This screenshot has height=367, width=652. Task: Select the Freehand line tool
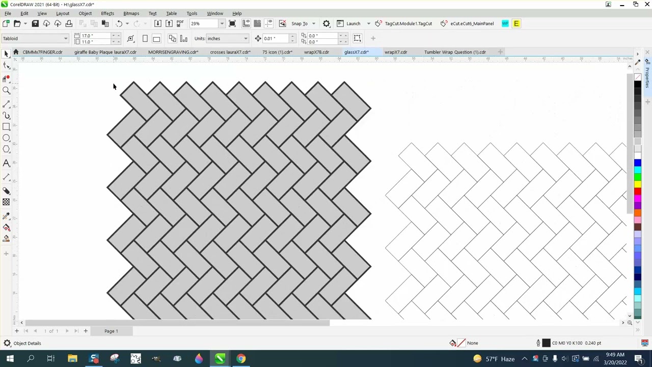(6, 104)
